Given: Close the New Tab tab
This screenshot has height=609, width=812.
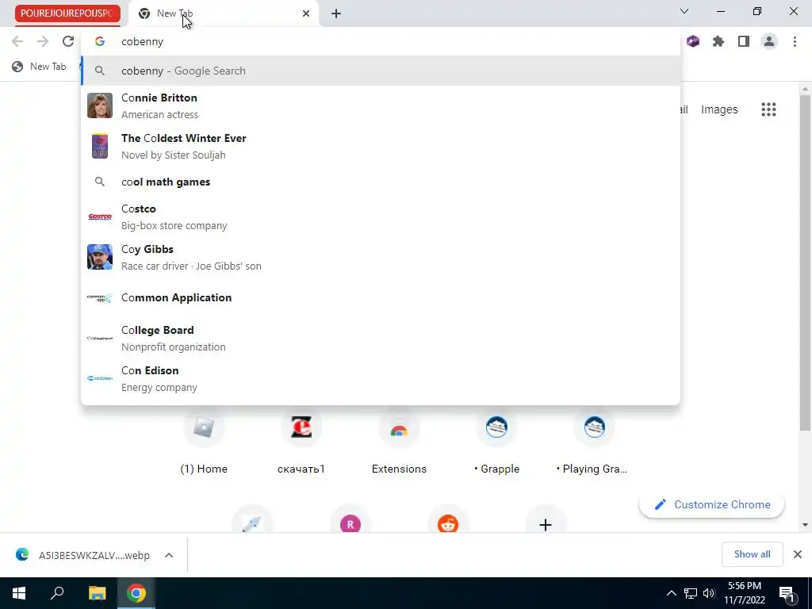Looking at the screenshot, I should (x=306, y=13).
